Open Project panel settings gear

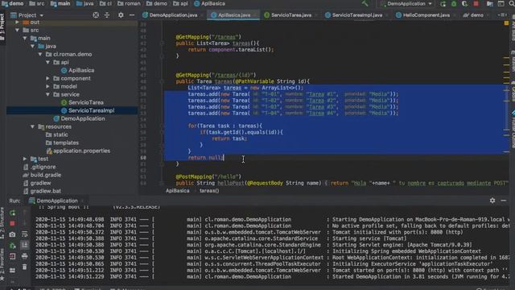pyautogui.click(x=121, y=15)
